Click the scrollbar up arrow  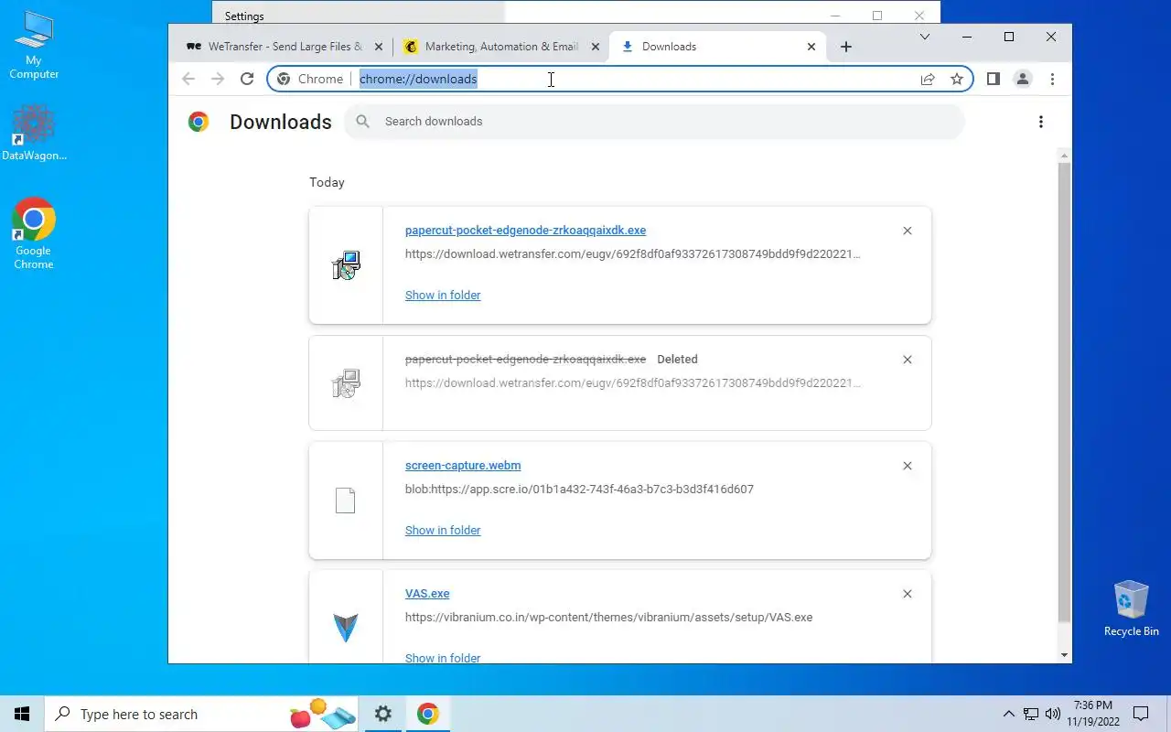(1064, 157)
